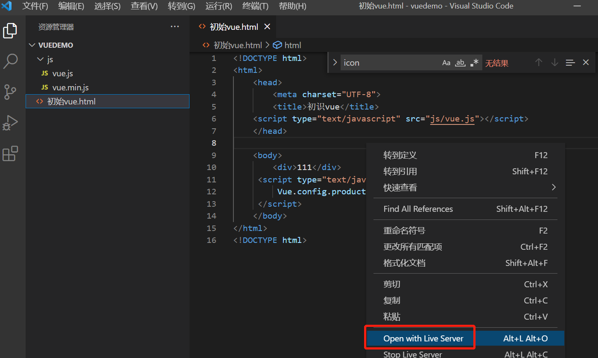Choose 复制 from context menu
Image resolution: width=598 pixels, height=358 pixels.
pos(466,300)
